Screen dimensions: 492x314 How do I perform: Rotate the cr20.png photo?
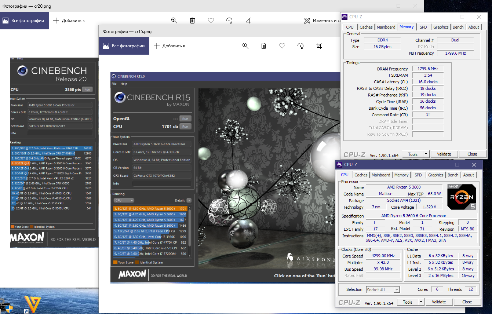[229, 21]
